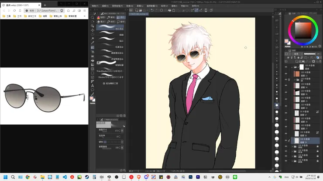Open the 檔案(F) File menu
This screenshot has height=181, width=323.
(96, 6)
